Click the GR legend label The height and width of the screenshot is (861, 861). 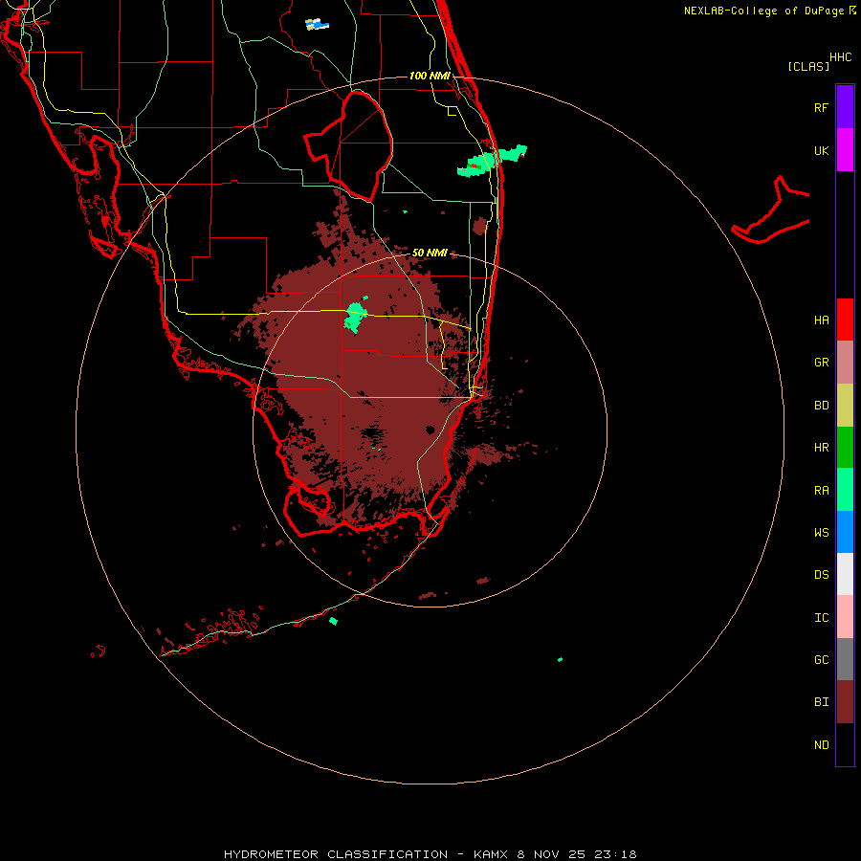821,363
